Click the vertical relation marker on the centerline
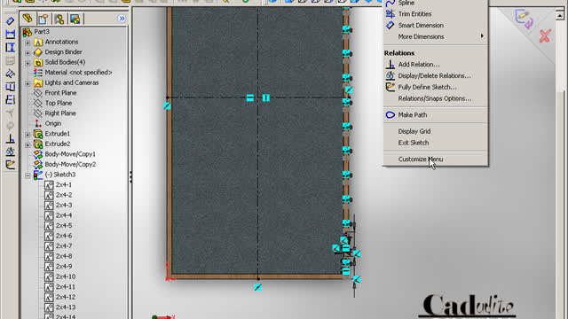The width and height of the screenshot is (568, 319). [266, 97]
